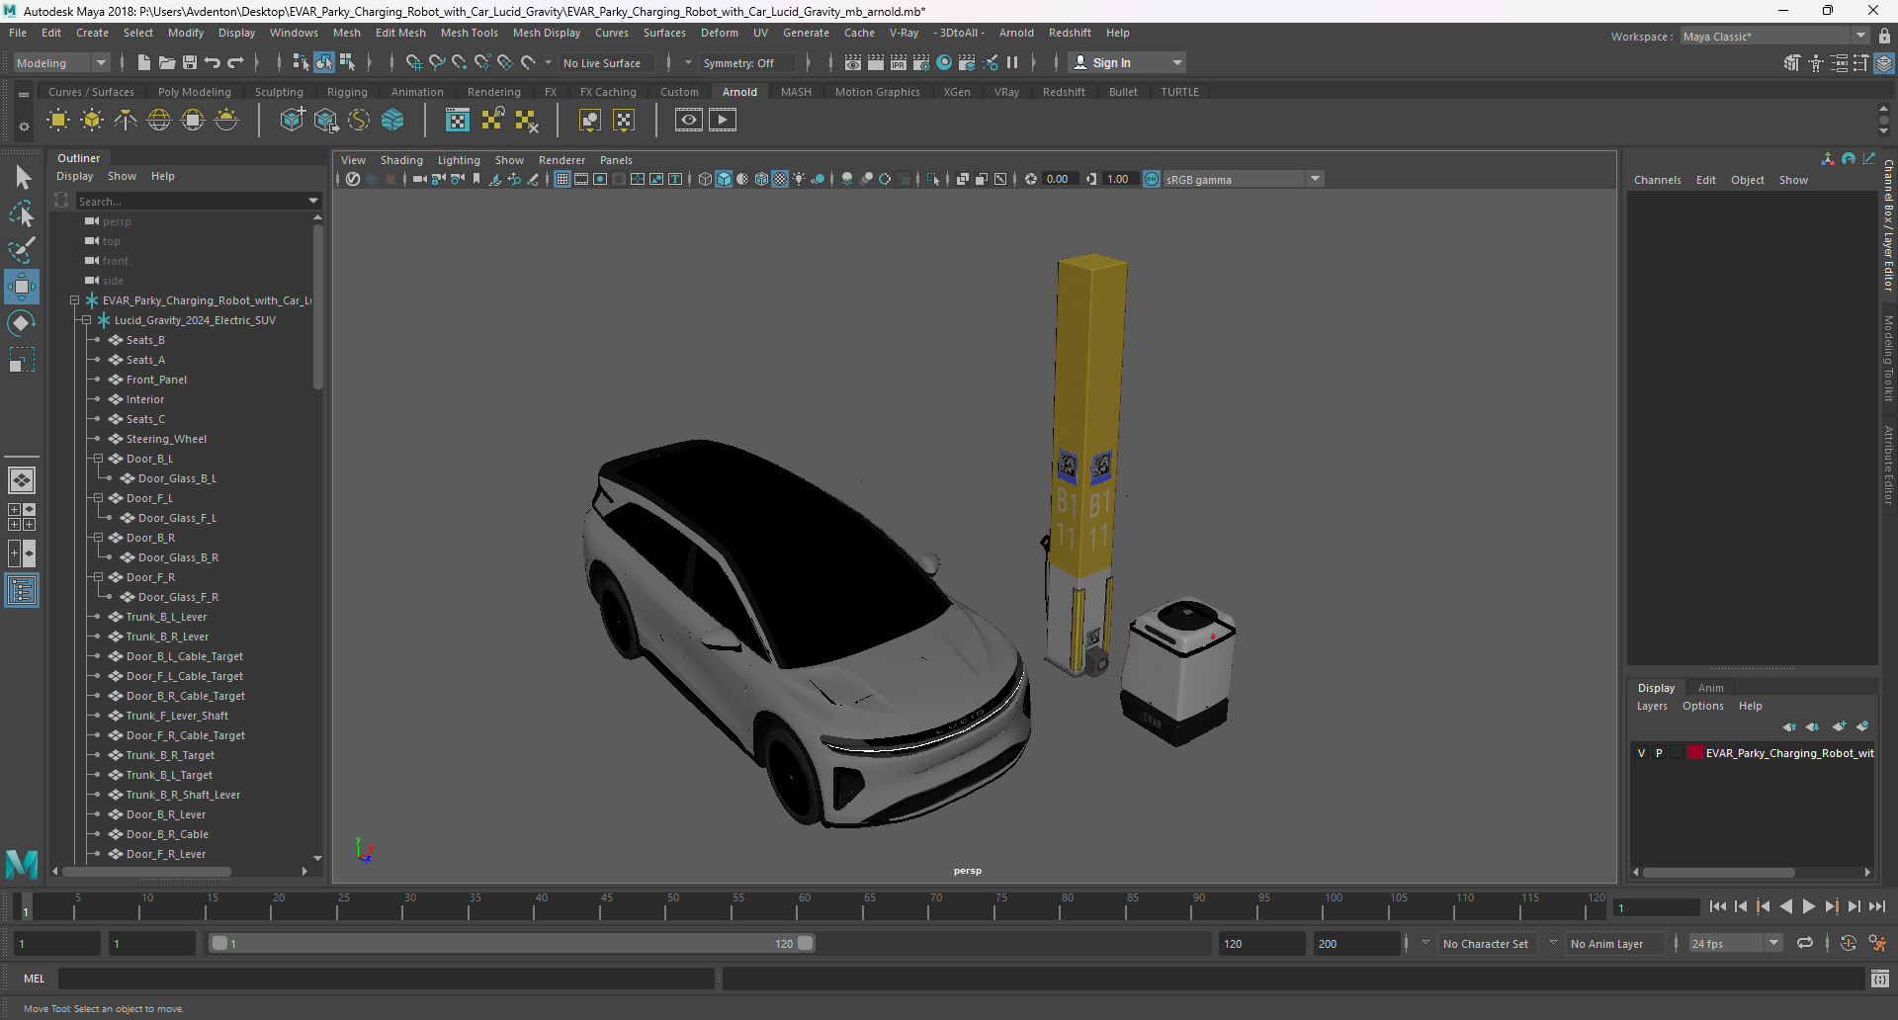Click the MEL command input line

coord(386,978)
